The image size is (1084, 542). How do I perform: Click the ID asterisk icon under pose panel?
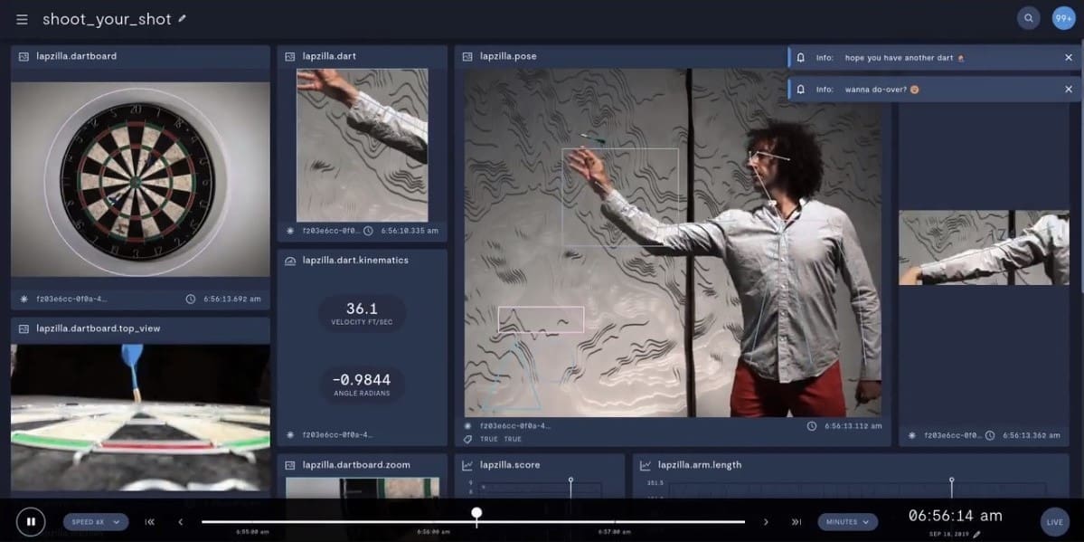click(467, 425)
